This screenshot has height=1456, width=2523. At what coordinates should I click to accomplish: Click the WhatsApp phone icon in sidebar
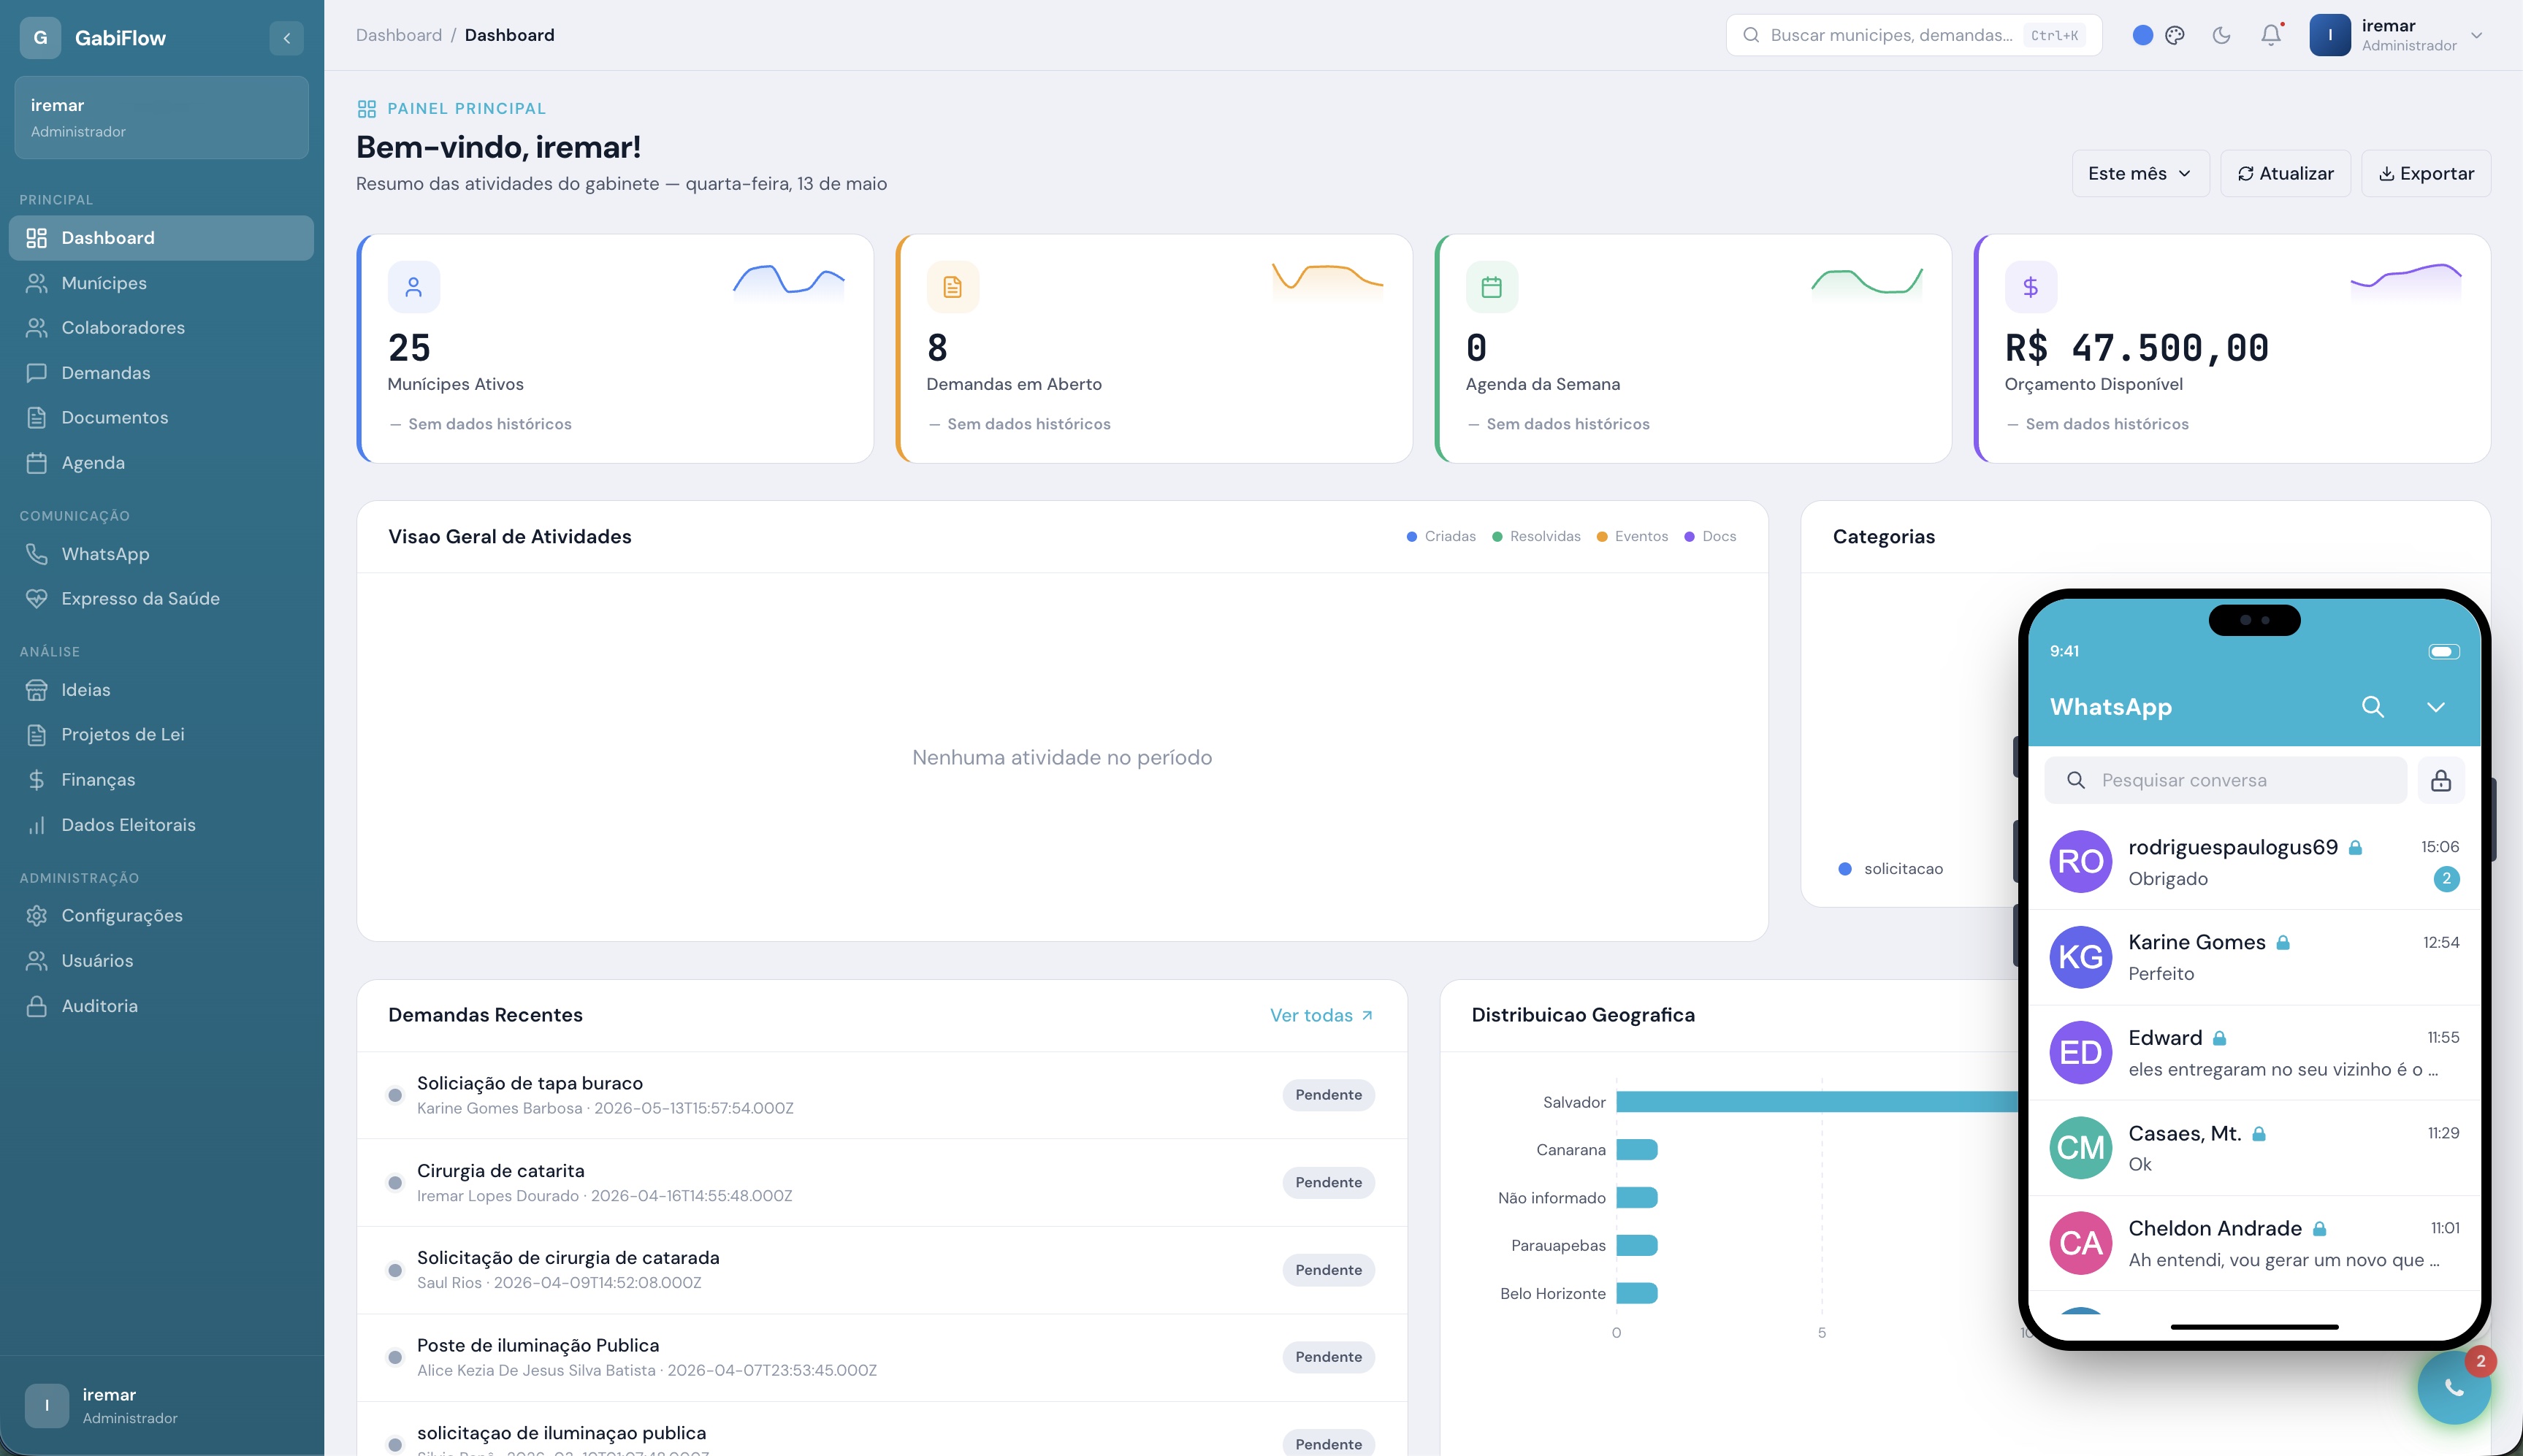tap(37, 554)
